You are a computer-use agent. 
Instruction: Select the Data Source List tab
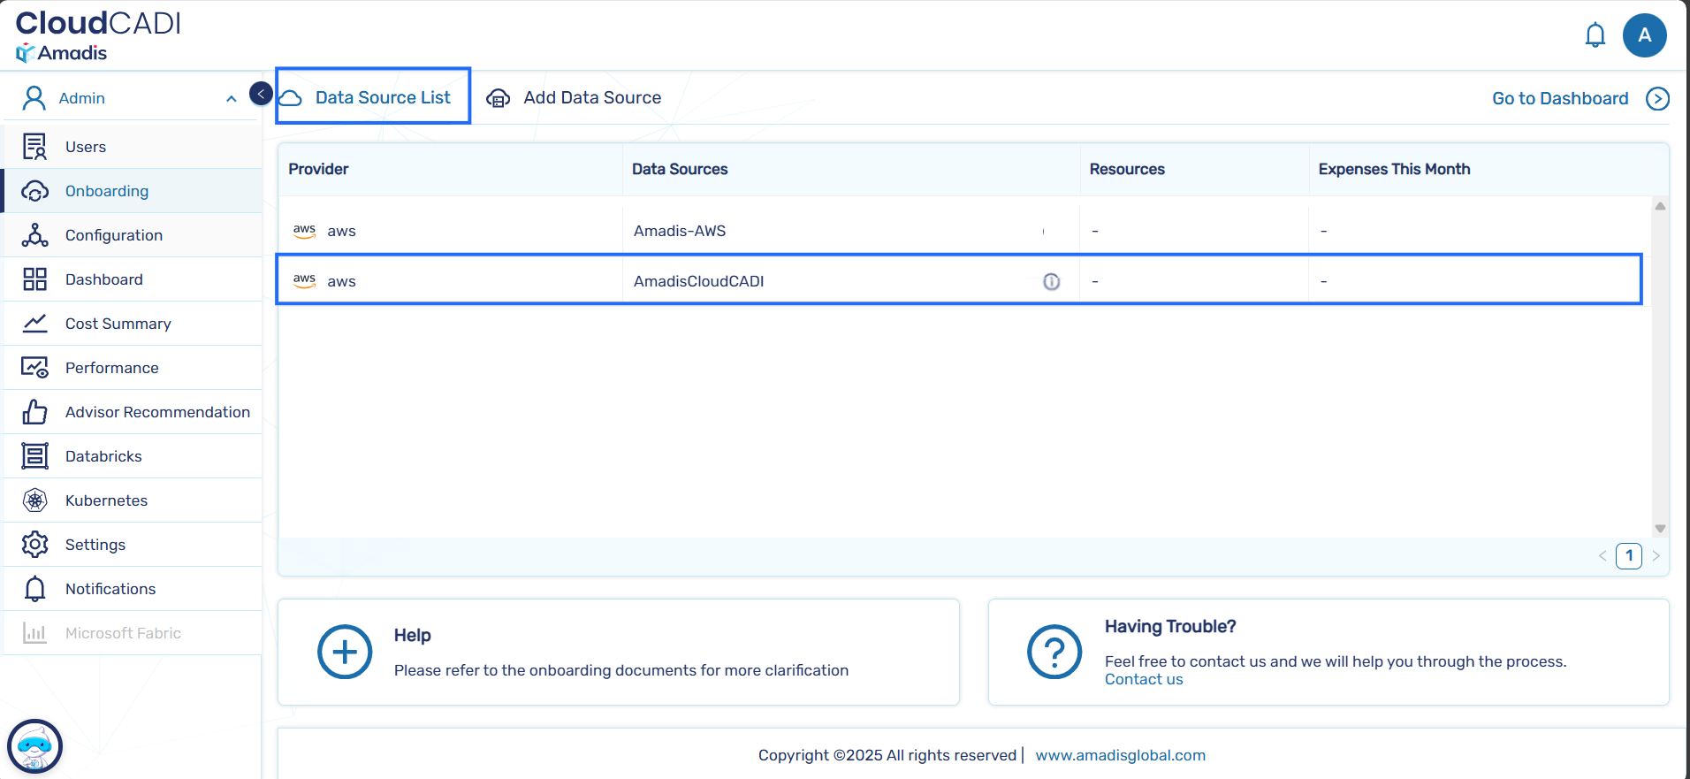[x=373, y=98]
